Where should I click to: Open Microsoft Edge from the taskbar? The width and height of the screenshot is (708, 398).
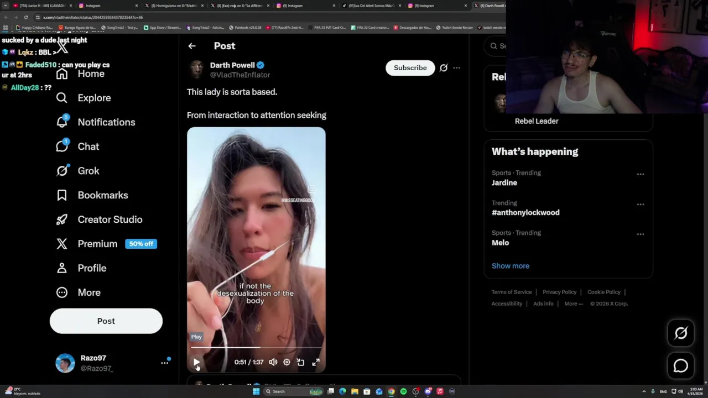tap(342, 391)
